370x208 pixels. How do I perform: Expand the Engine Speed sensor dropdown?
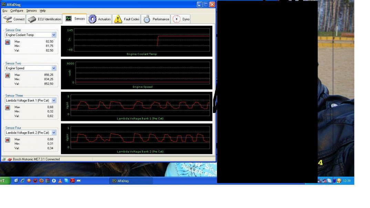click(x=54, y=68)
